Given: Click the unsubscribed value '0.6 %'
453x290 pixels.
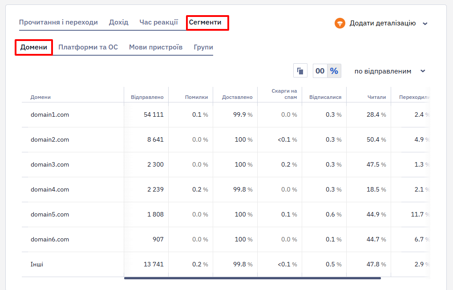Looking at the screenshot, I should click(x=333, y=215).
